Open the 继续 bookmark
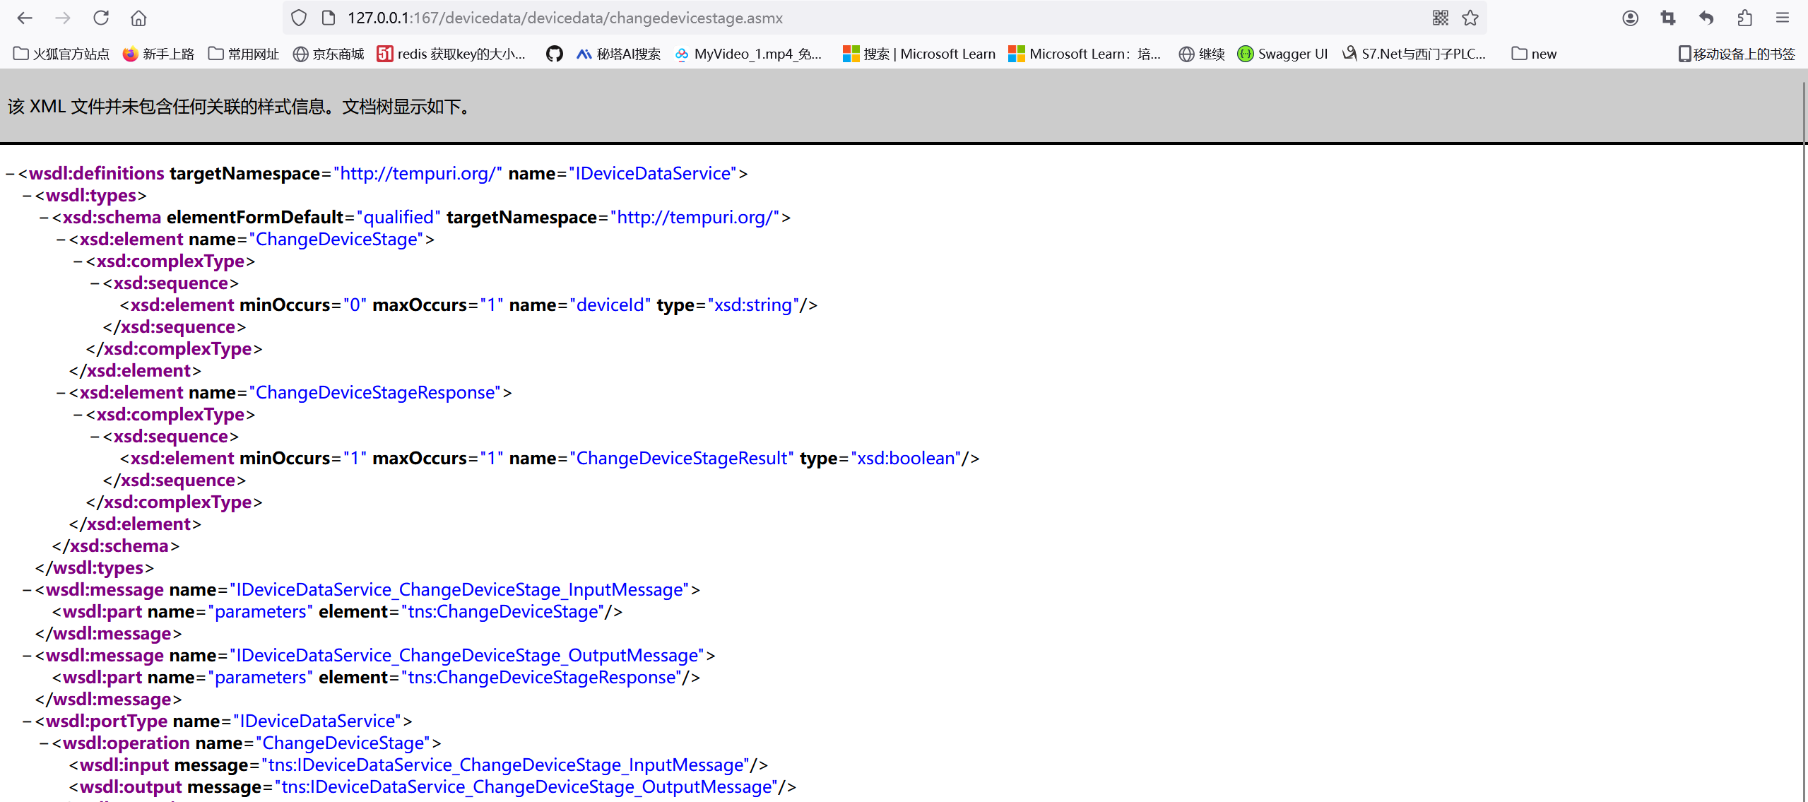Image resolution: width=1808 pixels, height=802 pixels. (1202, 54)
